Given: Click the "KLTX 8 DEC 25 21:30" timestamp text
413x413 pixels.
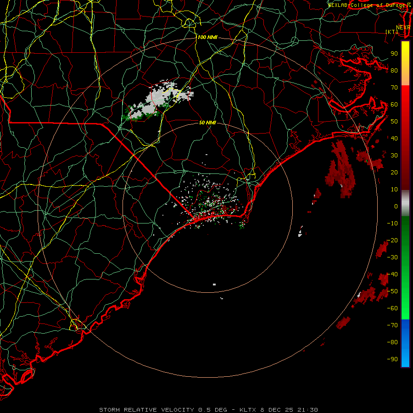Looking at the screenshot, I should coord(279,410).
